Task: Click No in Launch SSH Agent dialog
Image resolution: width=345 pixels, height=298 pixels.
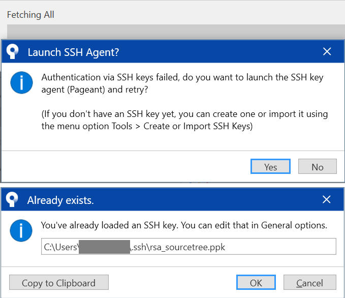Action: 317,166
